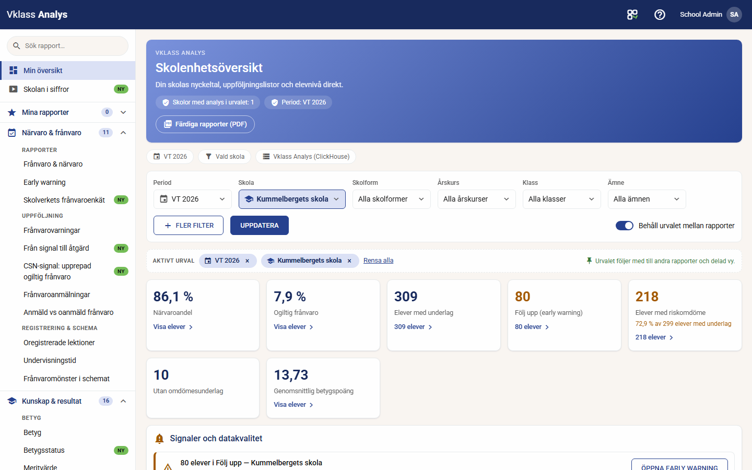
Task: Click the search magnifier icon
Action: pos(17,46)
